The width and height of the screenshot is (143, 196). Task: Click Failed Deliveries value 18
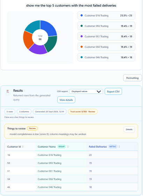pos(90,187)
